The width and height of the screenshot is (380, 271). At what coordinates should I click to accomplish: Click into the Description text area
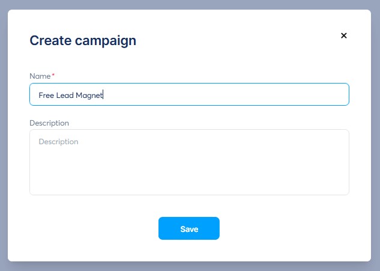click(189, 162)
